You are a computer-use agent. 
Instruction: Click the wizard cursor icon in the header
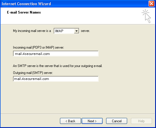click(146, 16)
